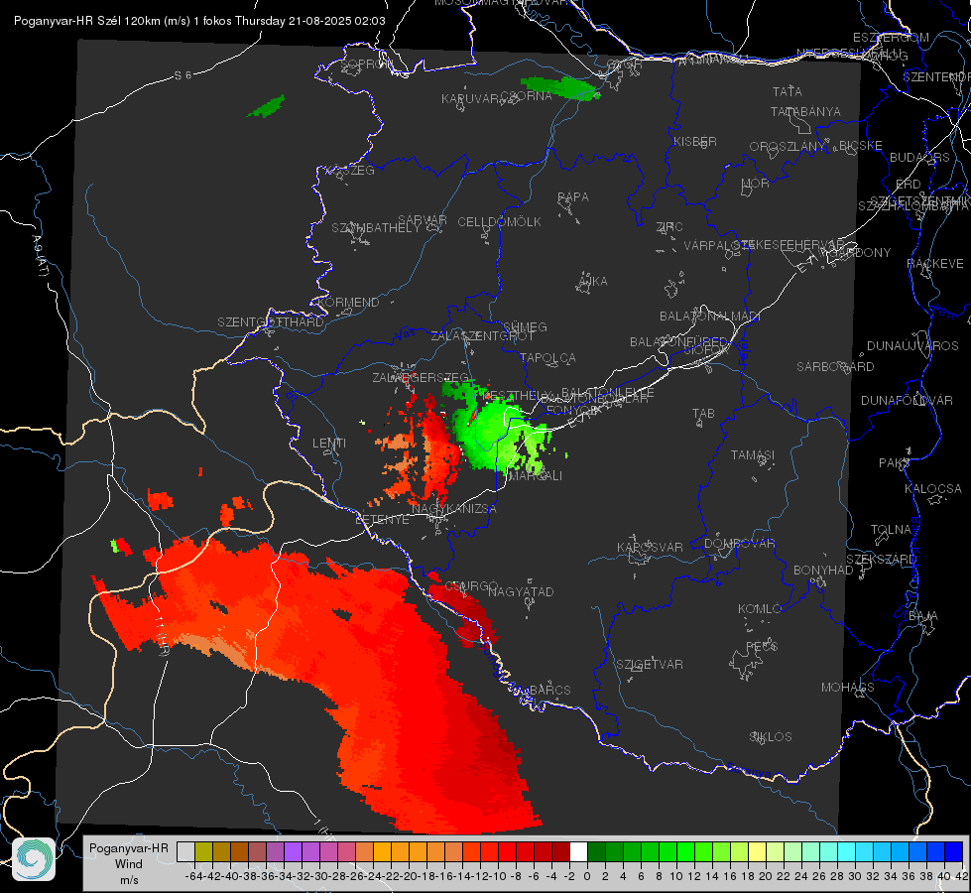Click the '-64' legend value

pyautogui.click(x=193, y=876)
